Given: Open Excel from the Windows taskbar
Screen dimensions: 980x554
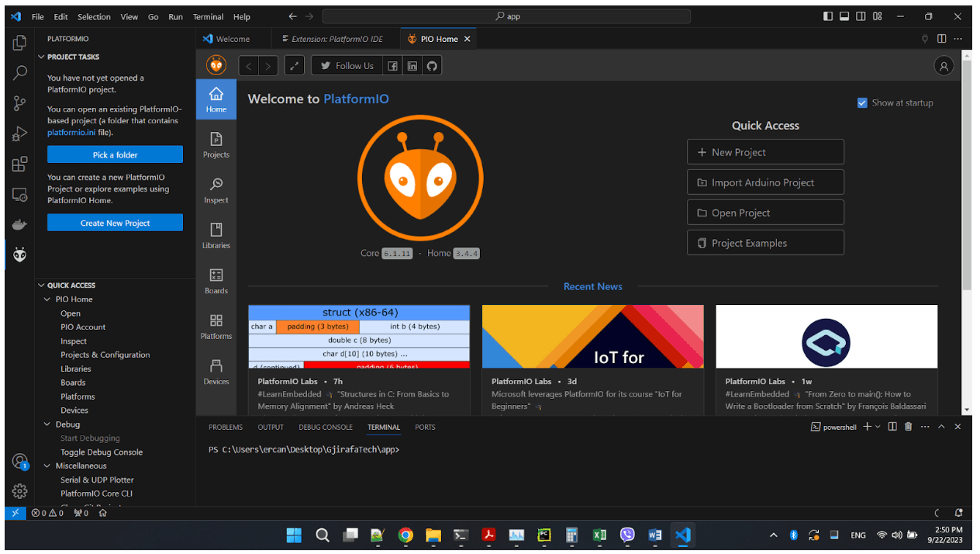Looking at the screenshot, I should point(599,535).
